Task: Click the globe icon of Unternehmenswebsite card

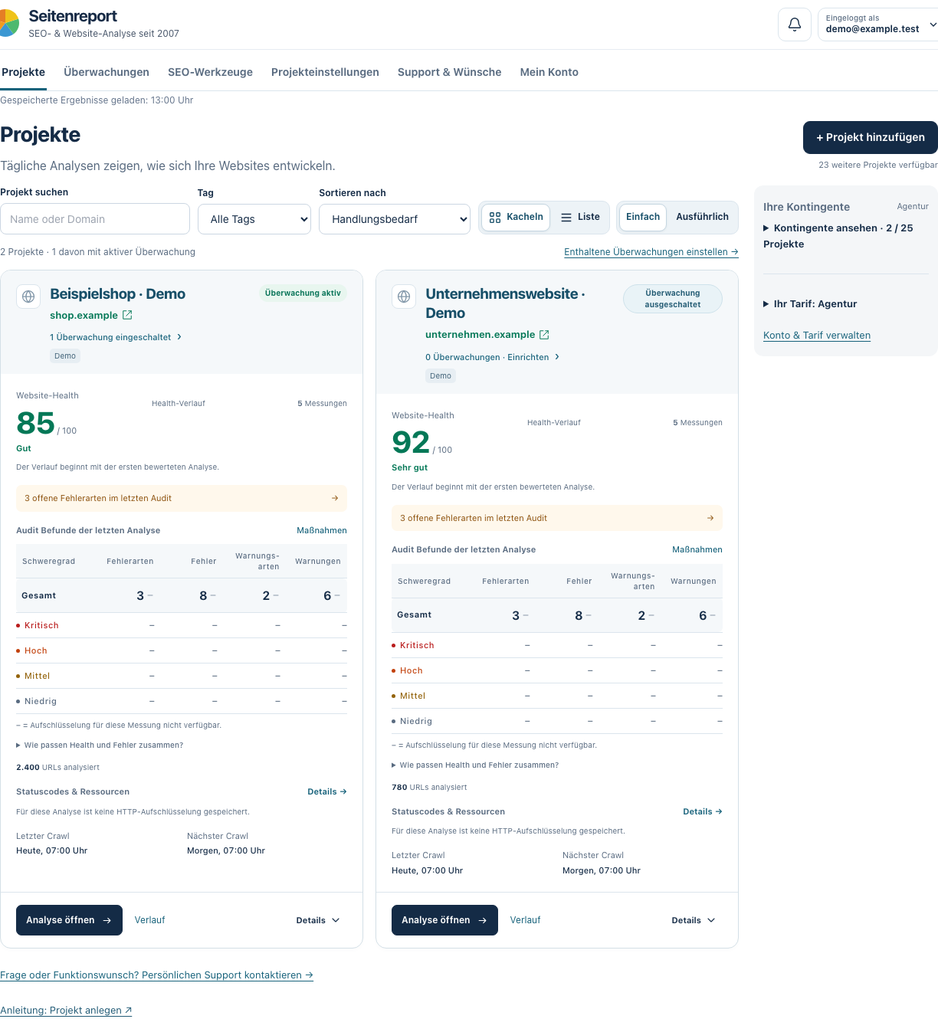Action: click(x=404, y=297)
